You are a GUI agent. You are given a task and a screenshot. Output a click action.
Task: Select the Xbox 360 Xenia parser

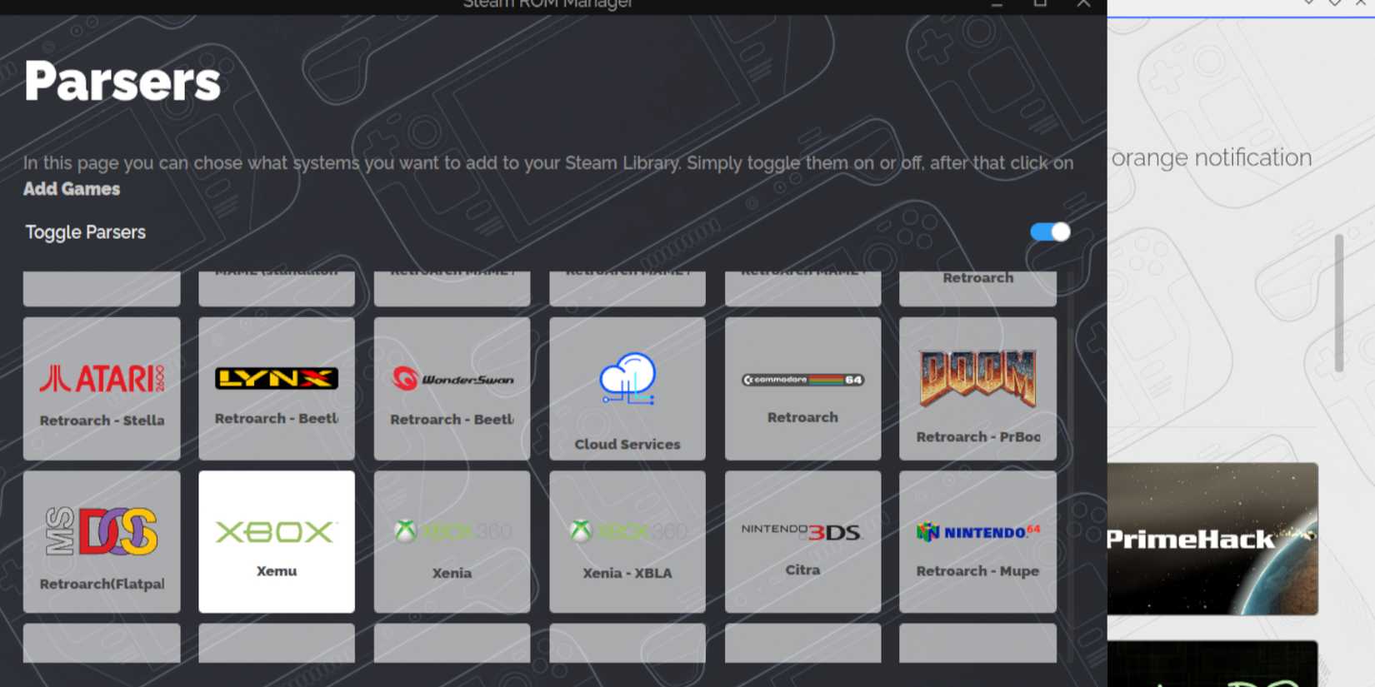point(452,542)
